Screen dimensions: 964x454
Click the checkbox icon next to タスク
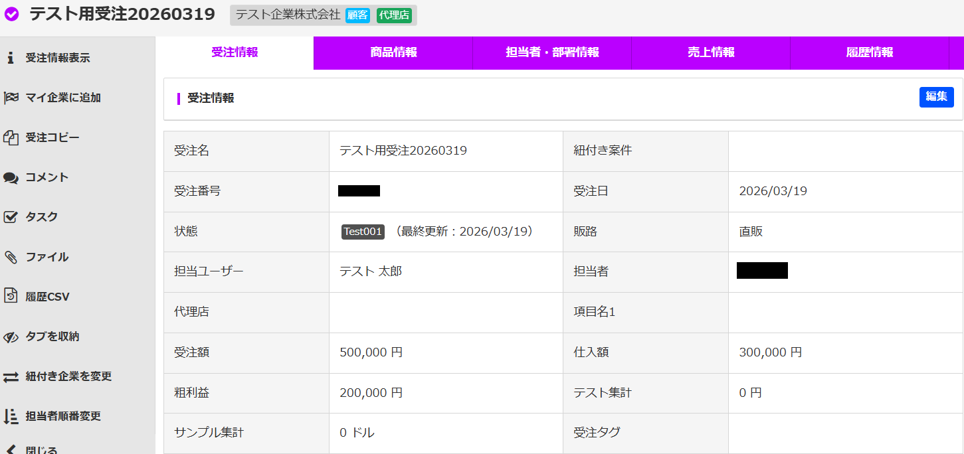(x=11, y=217)
